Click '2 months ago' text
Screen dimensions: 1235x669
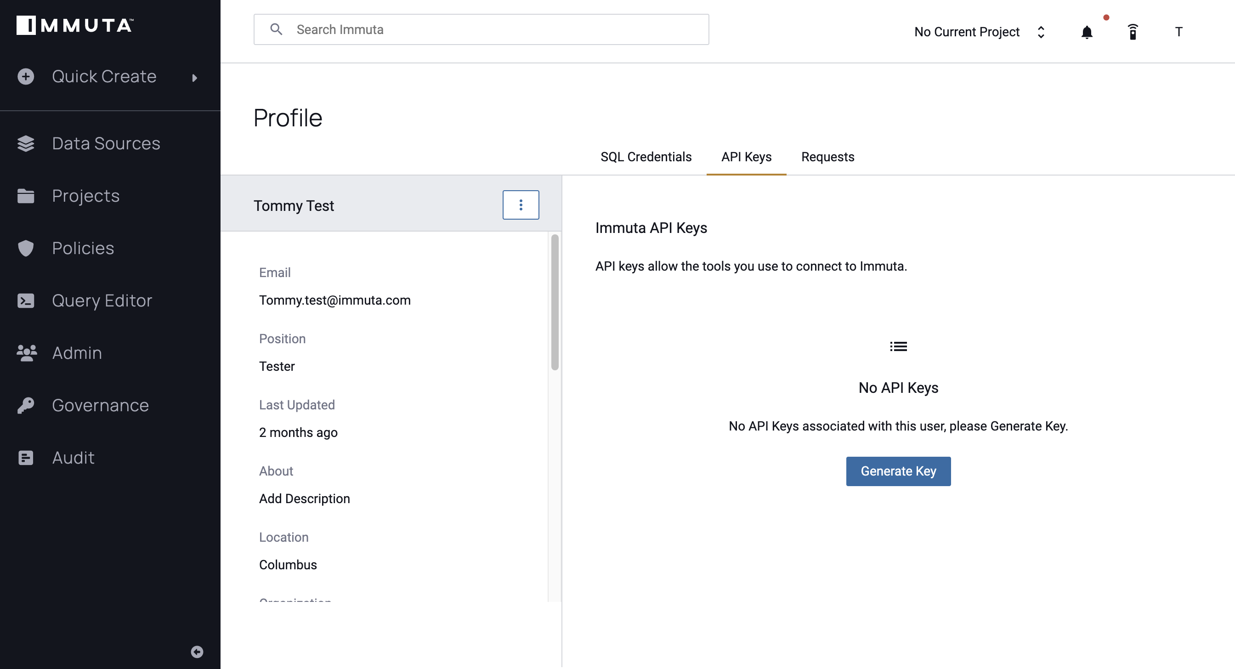[x=298, y=432]
